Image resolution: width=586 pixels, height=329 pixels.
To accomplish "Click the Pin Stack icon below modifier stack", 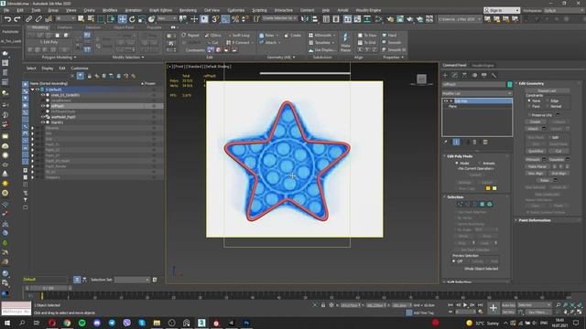I will click(446, 143).
